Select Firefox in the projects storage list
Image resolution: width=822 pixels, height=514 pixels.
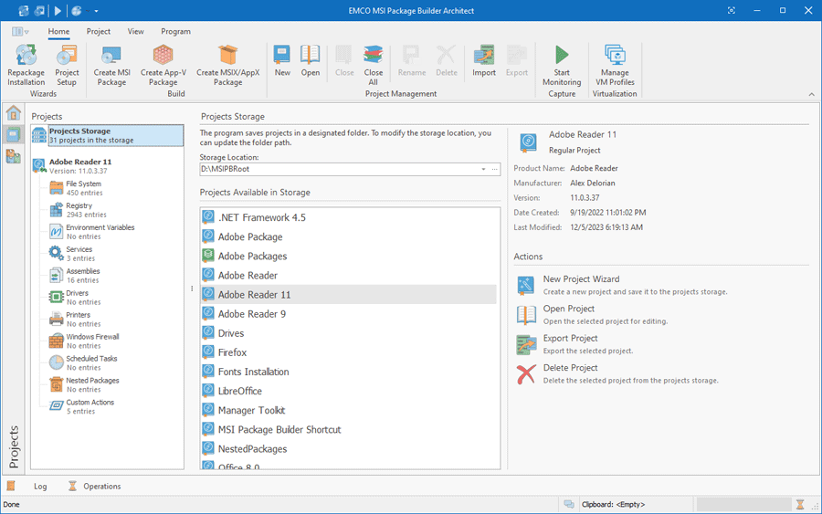tap(232, 352)
